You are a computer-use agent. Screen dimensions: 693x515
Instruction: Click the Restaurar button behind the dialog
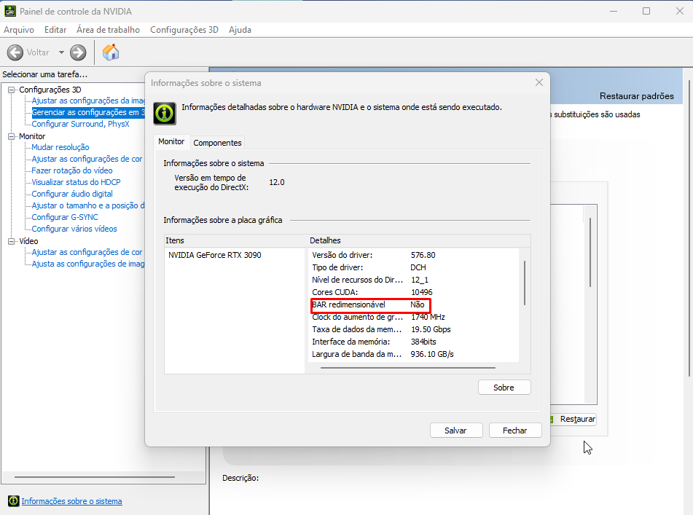pos(573,419)
